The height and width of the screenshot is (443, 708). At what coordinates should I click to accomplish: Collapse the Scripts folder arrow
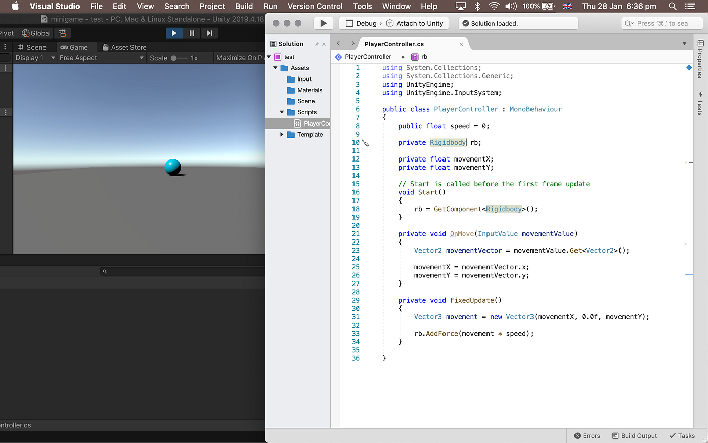[x=282, y=112]
